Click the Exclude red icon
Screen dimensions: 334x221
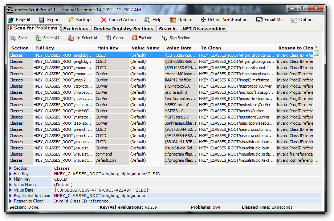(x=134, y=38)
